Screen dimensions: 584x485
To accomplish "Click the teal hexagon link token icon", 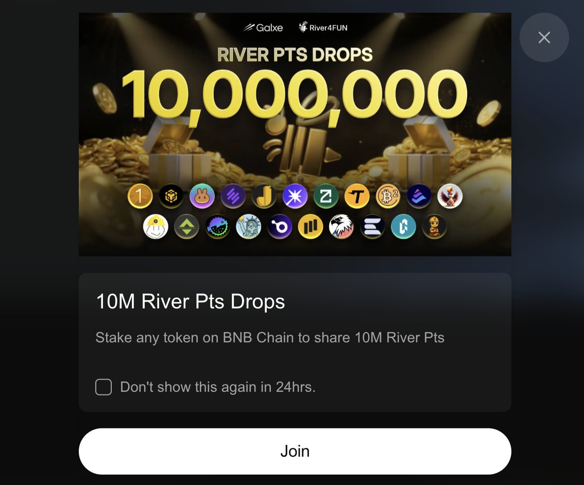I will [x=403, y=227].
